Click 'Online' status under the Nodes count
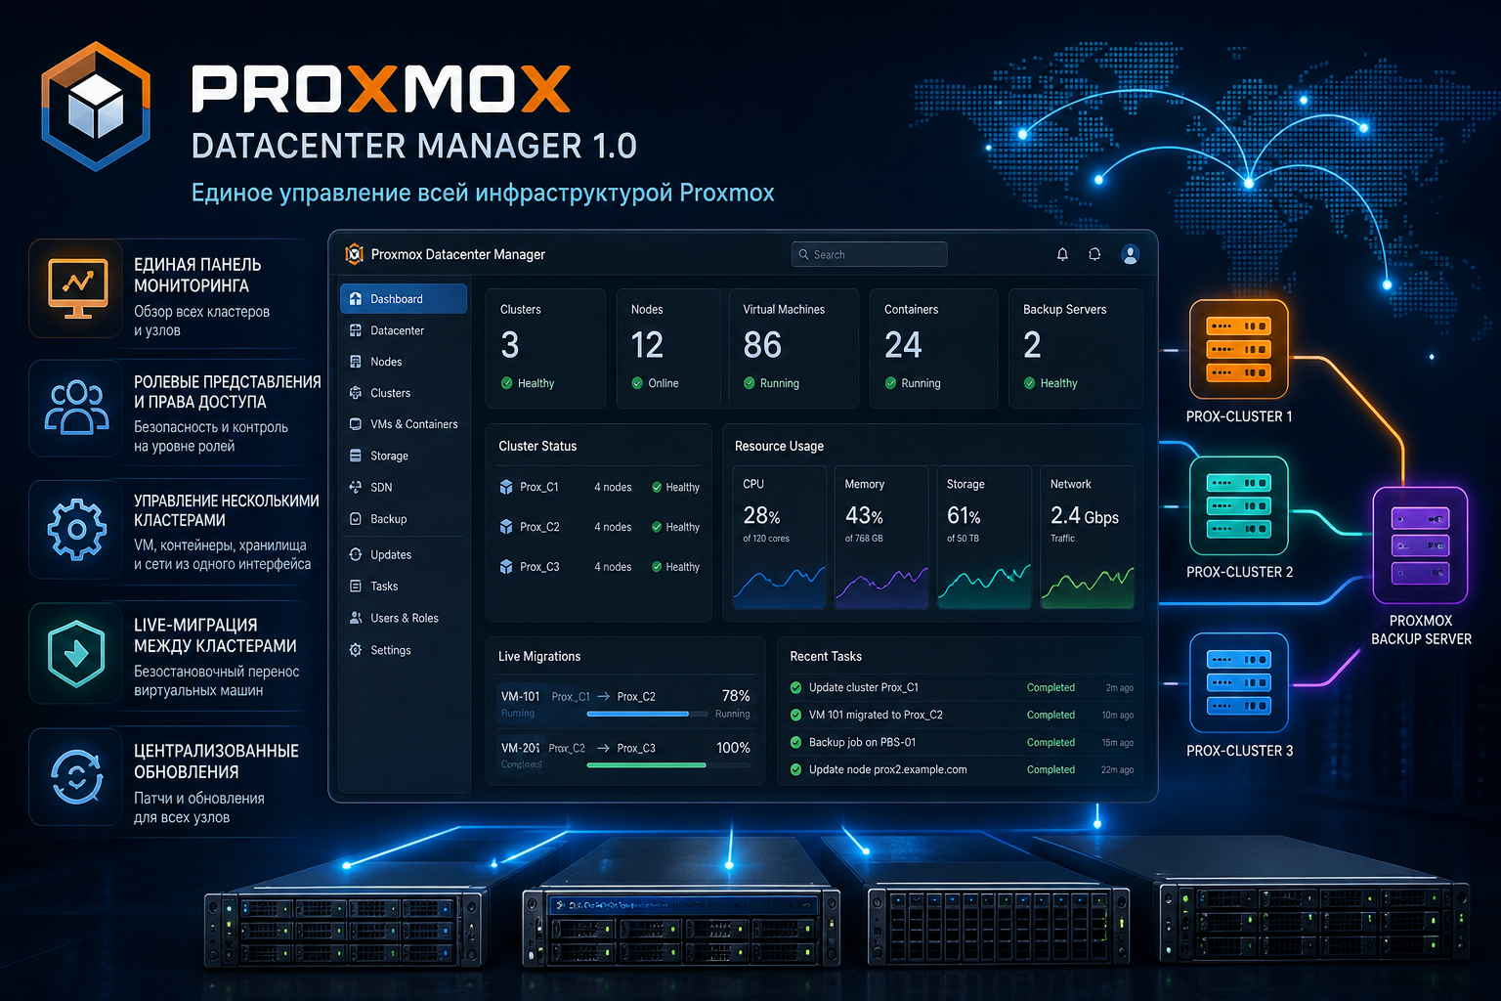Viewport: 1501px width, 1001px height. click(x=664, y=383)
